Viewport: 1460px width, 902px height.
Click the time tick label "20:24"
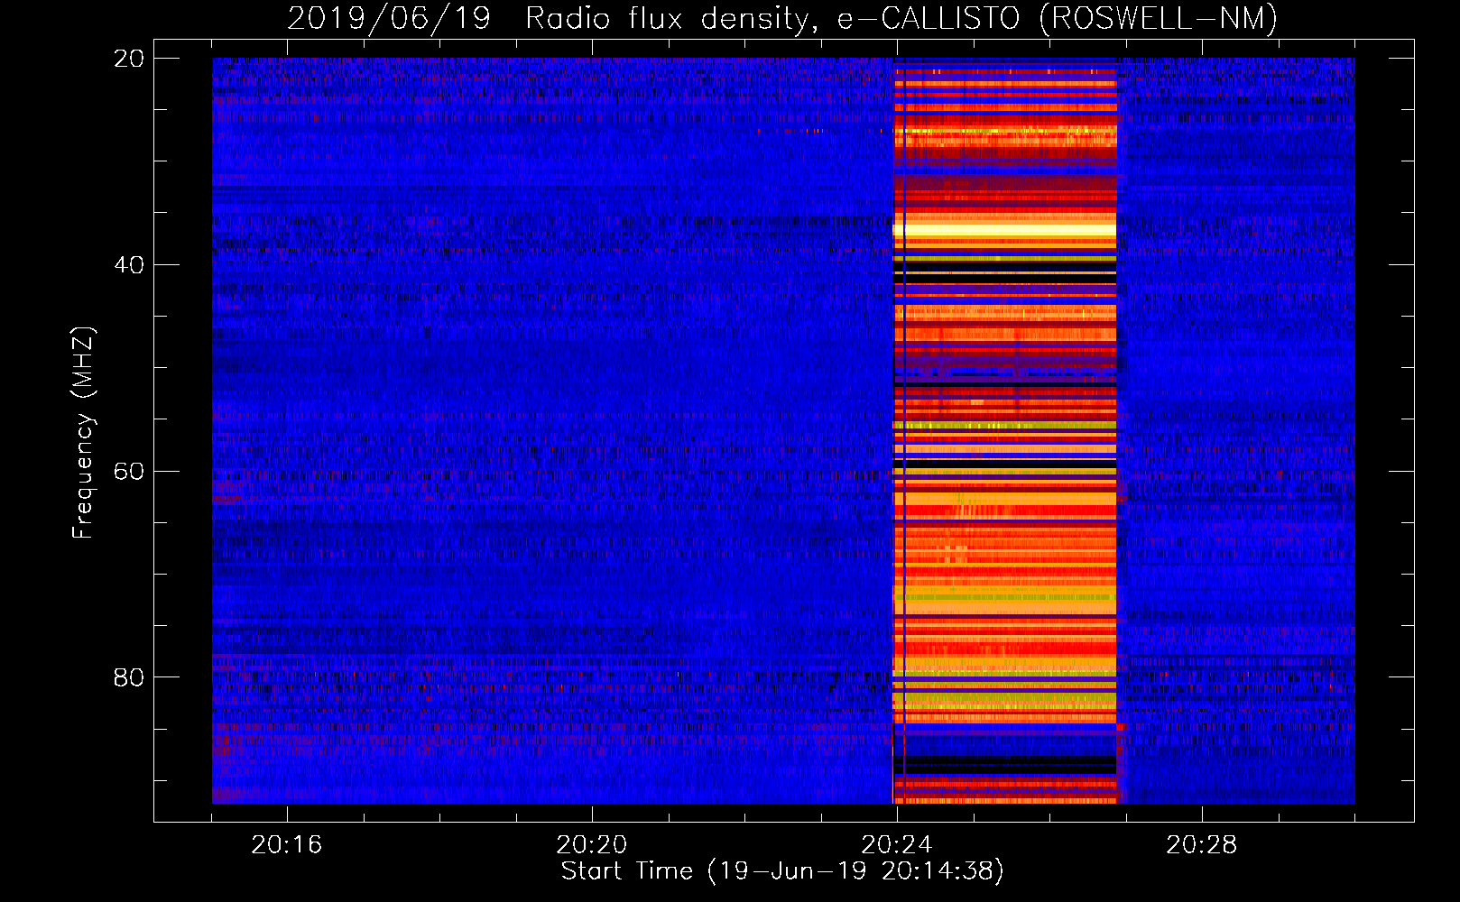coord(897,844)
